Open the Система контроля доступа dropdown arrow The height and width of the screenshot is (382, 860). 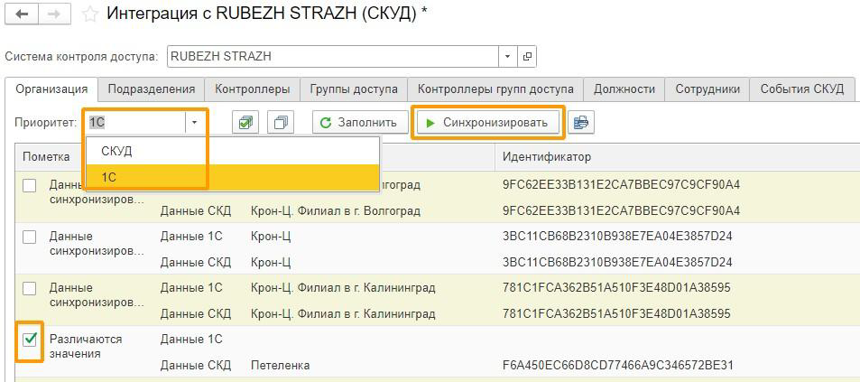(x=507, y=56)
